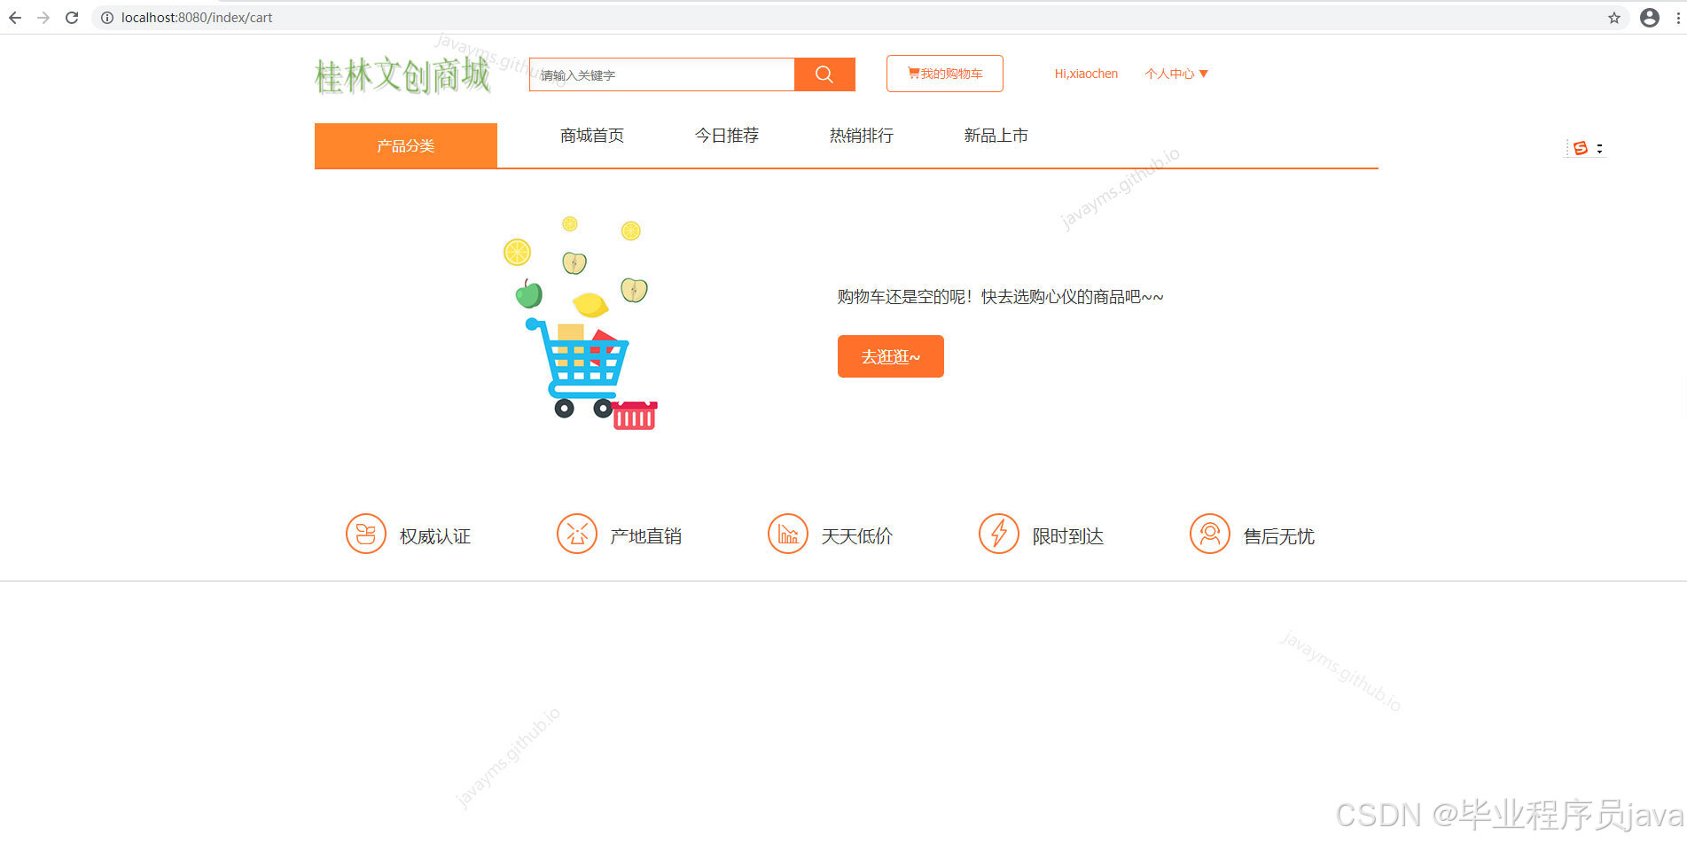Screen dimensions: 1687x843
Task: Open the input method toolbar options dots
Action: pos(1599,148)
